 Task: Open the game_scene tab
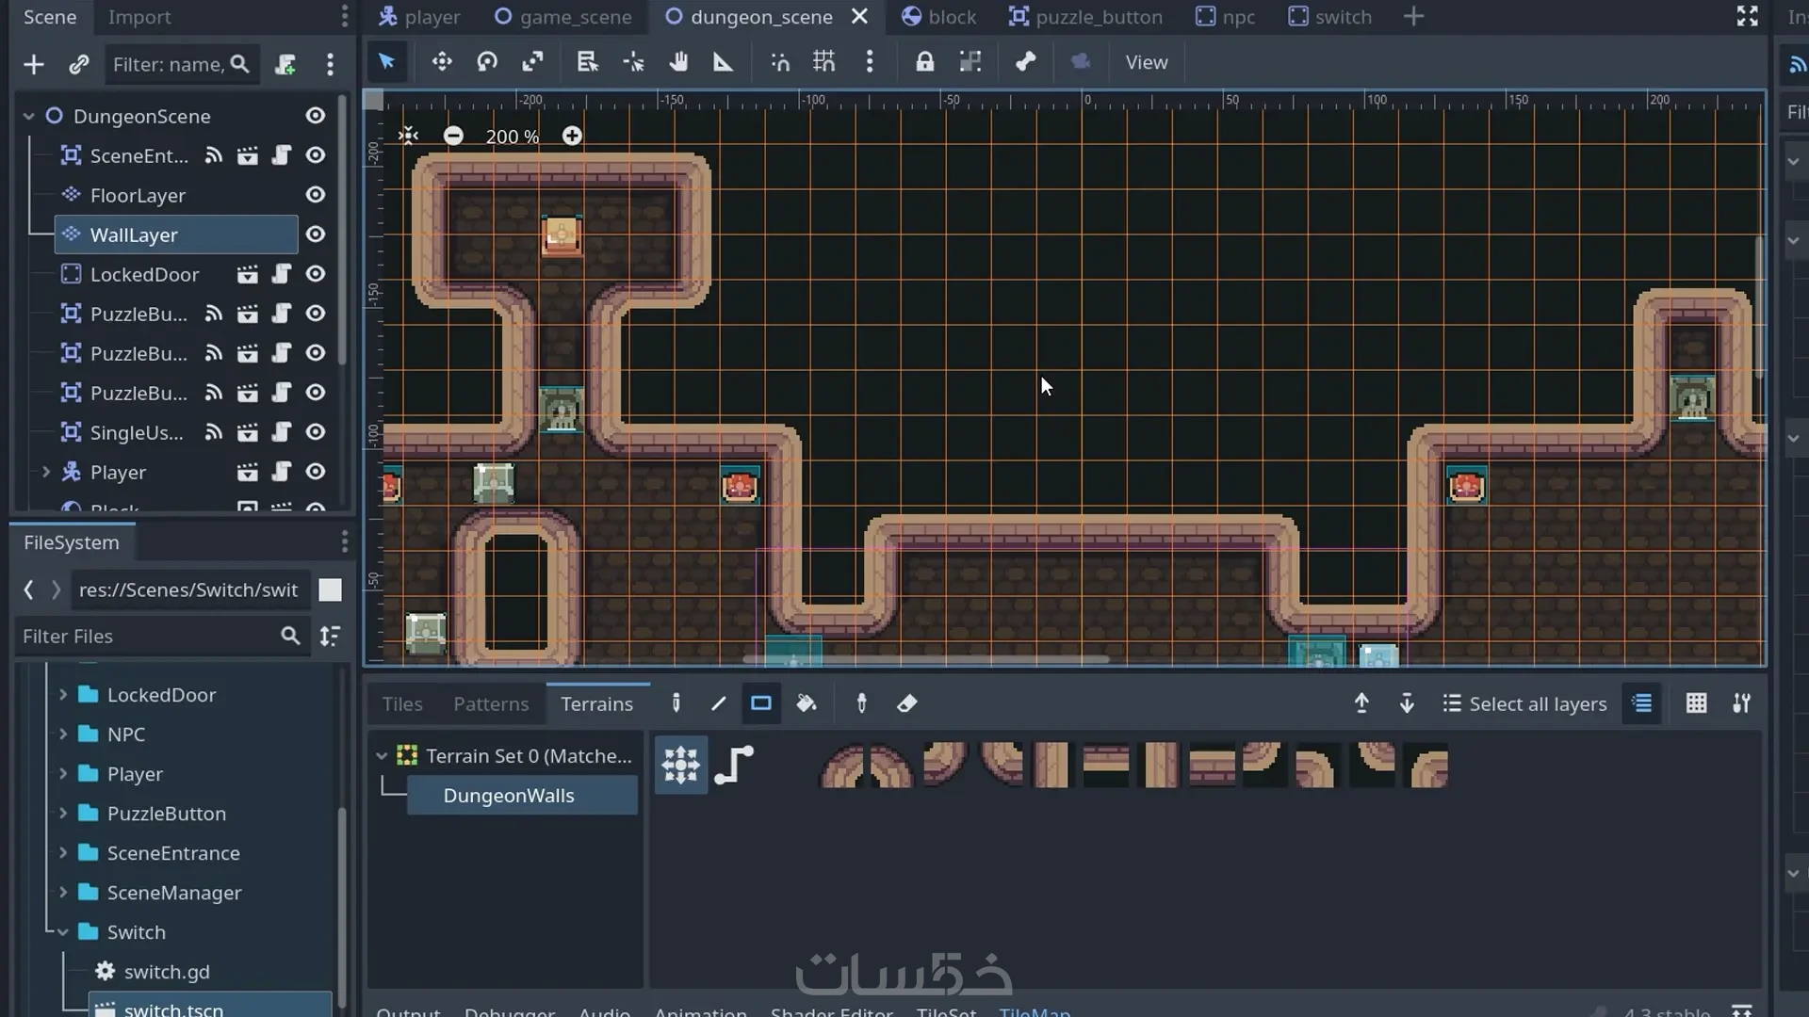563,17
